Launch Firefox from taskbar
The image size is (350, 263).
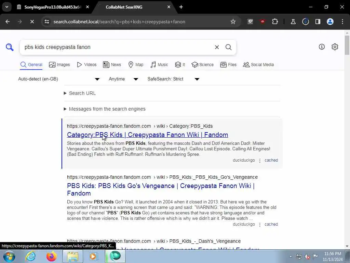point(52,256)
